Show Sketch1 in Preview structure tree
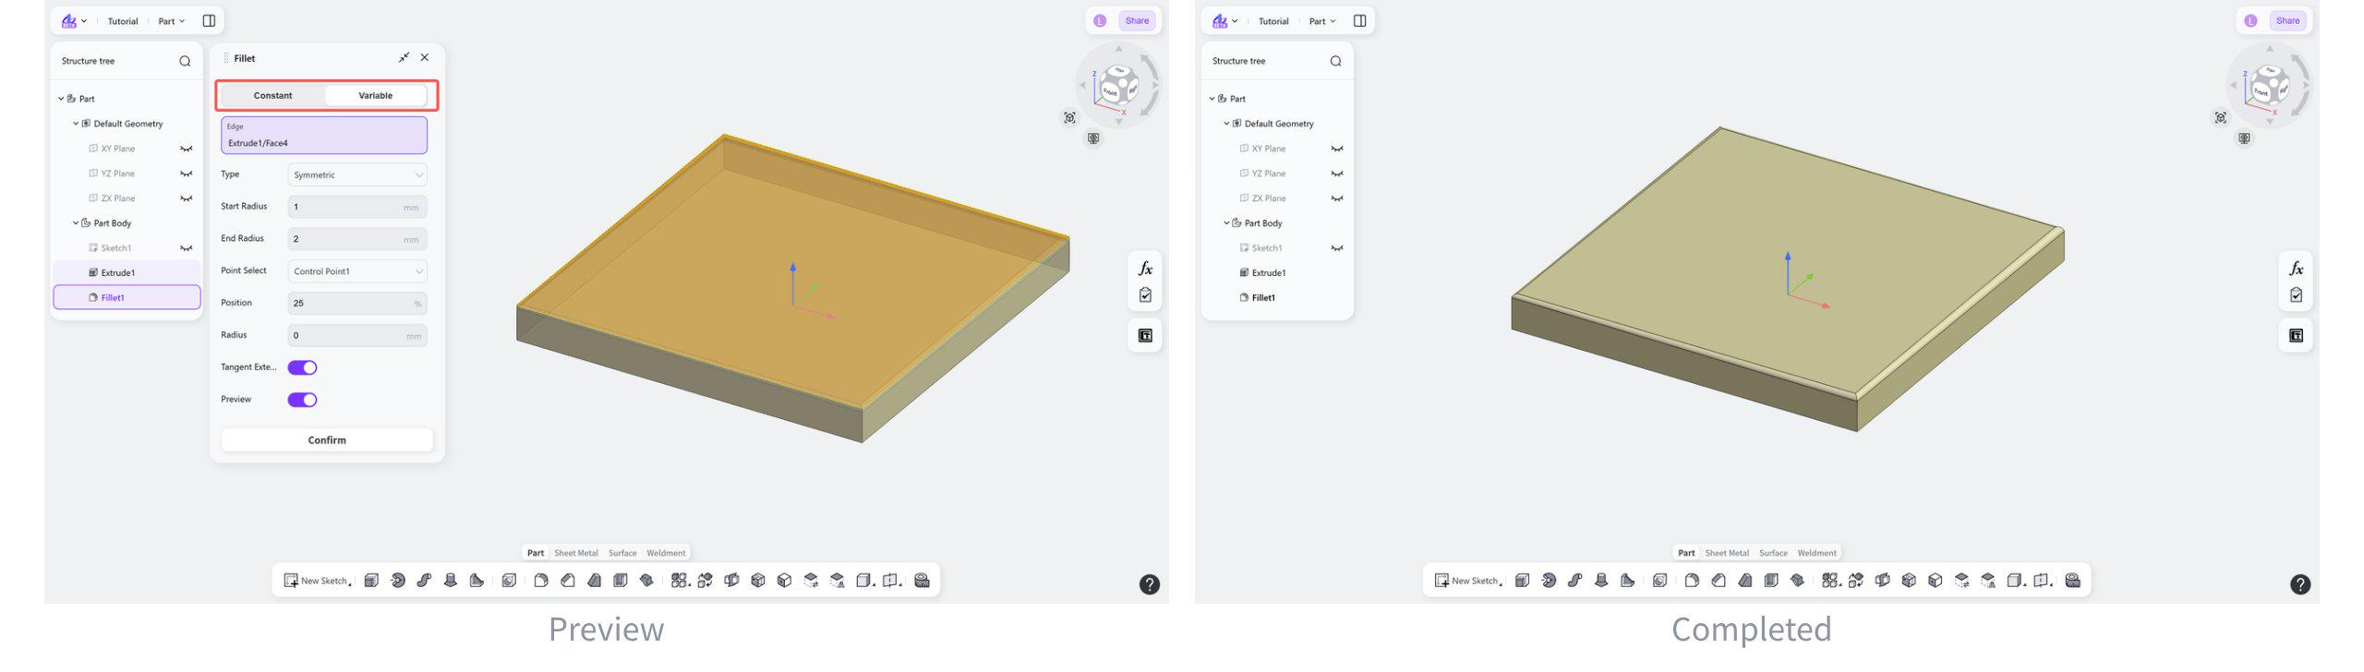 (187, 248)
